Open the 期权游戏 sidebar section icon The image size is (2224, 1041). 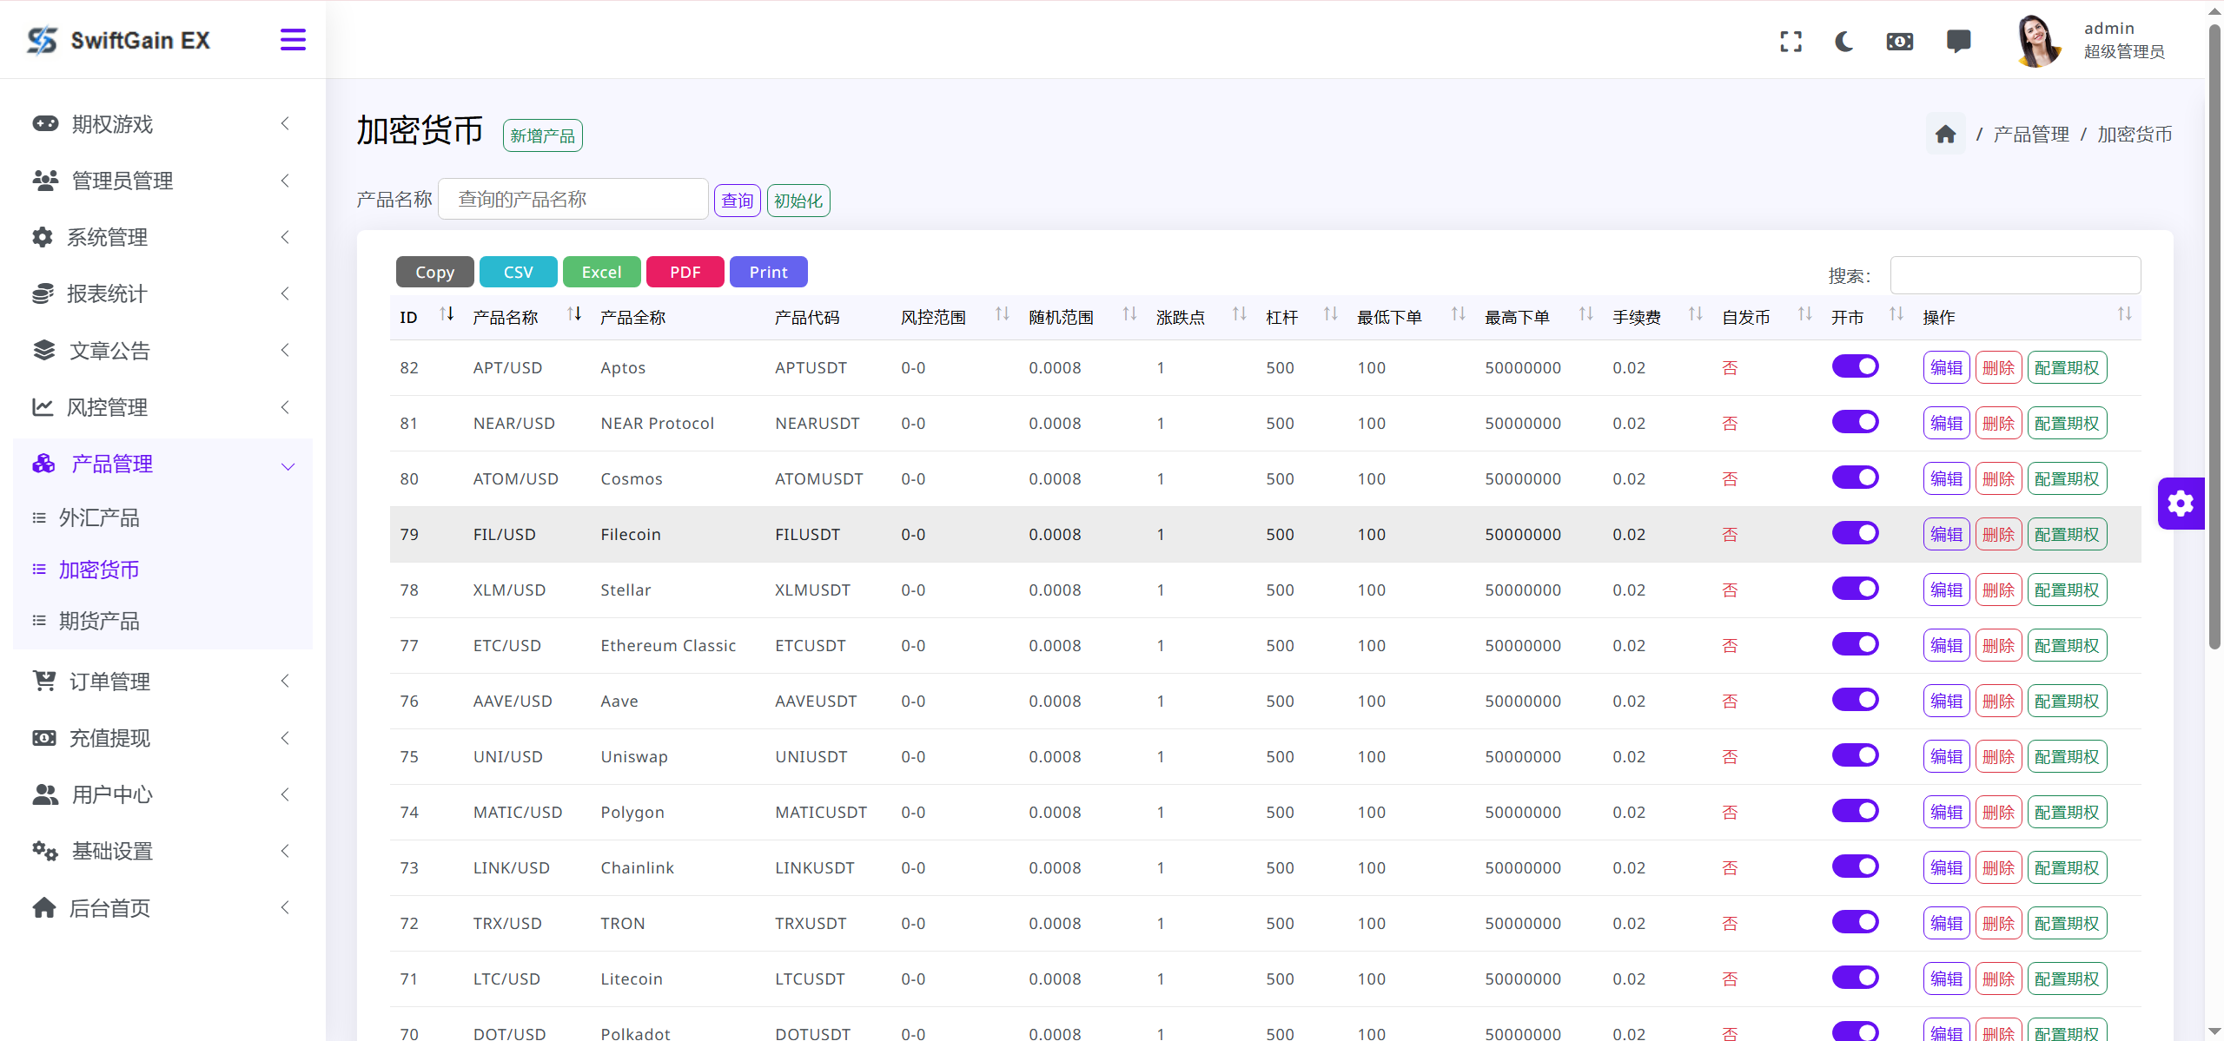tap(44, 123)
